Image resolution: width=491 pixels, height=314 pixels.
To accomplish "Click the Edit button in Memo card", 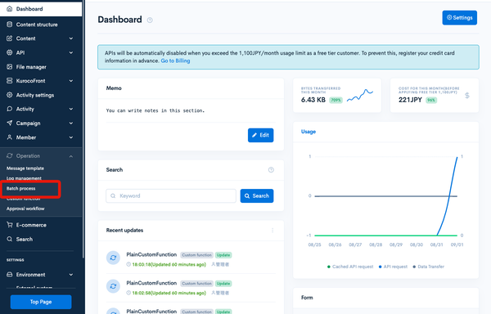I will click(260, 135).
